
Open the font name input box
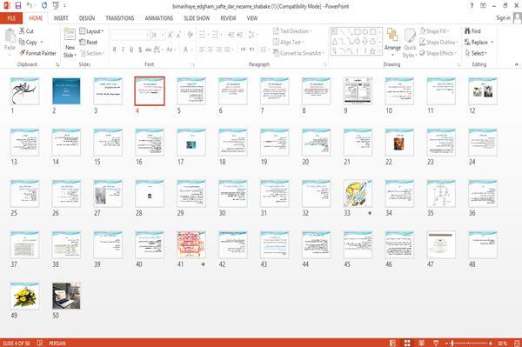point(130,35)
